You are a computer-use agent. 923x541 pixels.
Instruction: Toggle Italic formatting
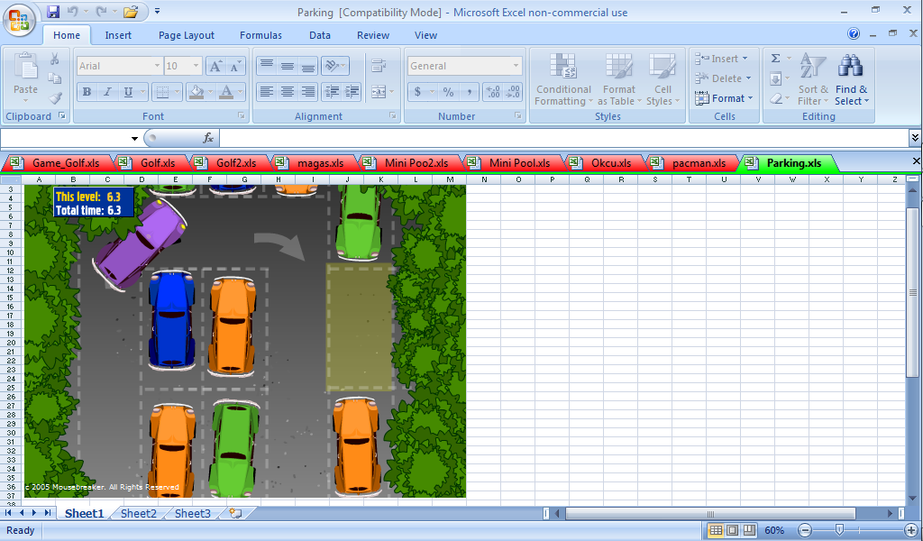coord(107,91)
